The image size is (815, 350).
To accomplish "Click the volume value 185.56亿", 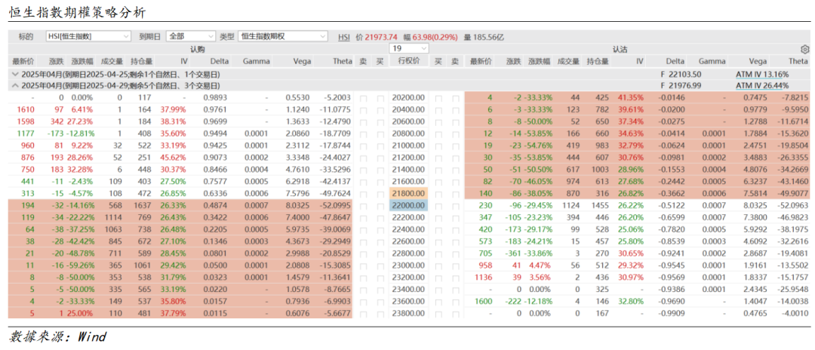I will coord(488,37).
